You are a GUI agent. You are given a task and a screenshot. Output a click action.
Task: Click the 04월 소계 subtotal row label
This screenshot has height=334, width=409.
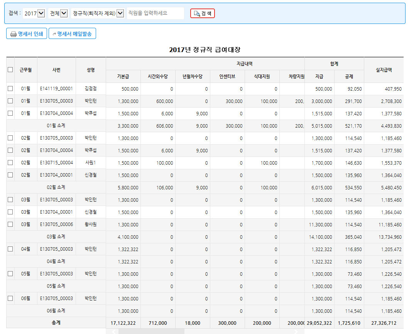tap(56, 261)
